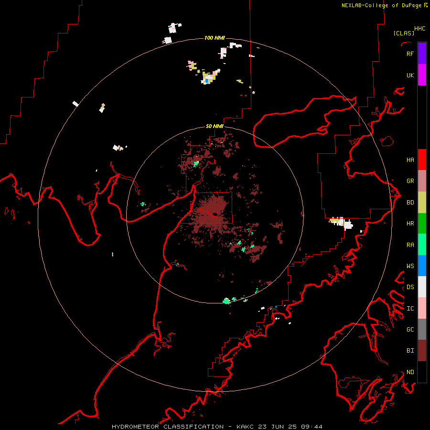Click the HA legend label
Viewport: 430px width, 430px height.
(x=410, y=160)
